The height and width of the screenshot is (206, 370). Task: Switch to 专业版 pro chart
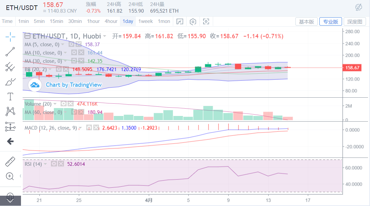[x=331, y=22]
